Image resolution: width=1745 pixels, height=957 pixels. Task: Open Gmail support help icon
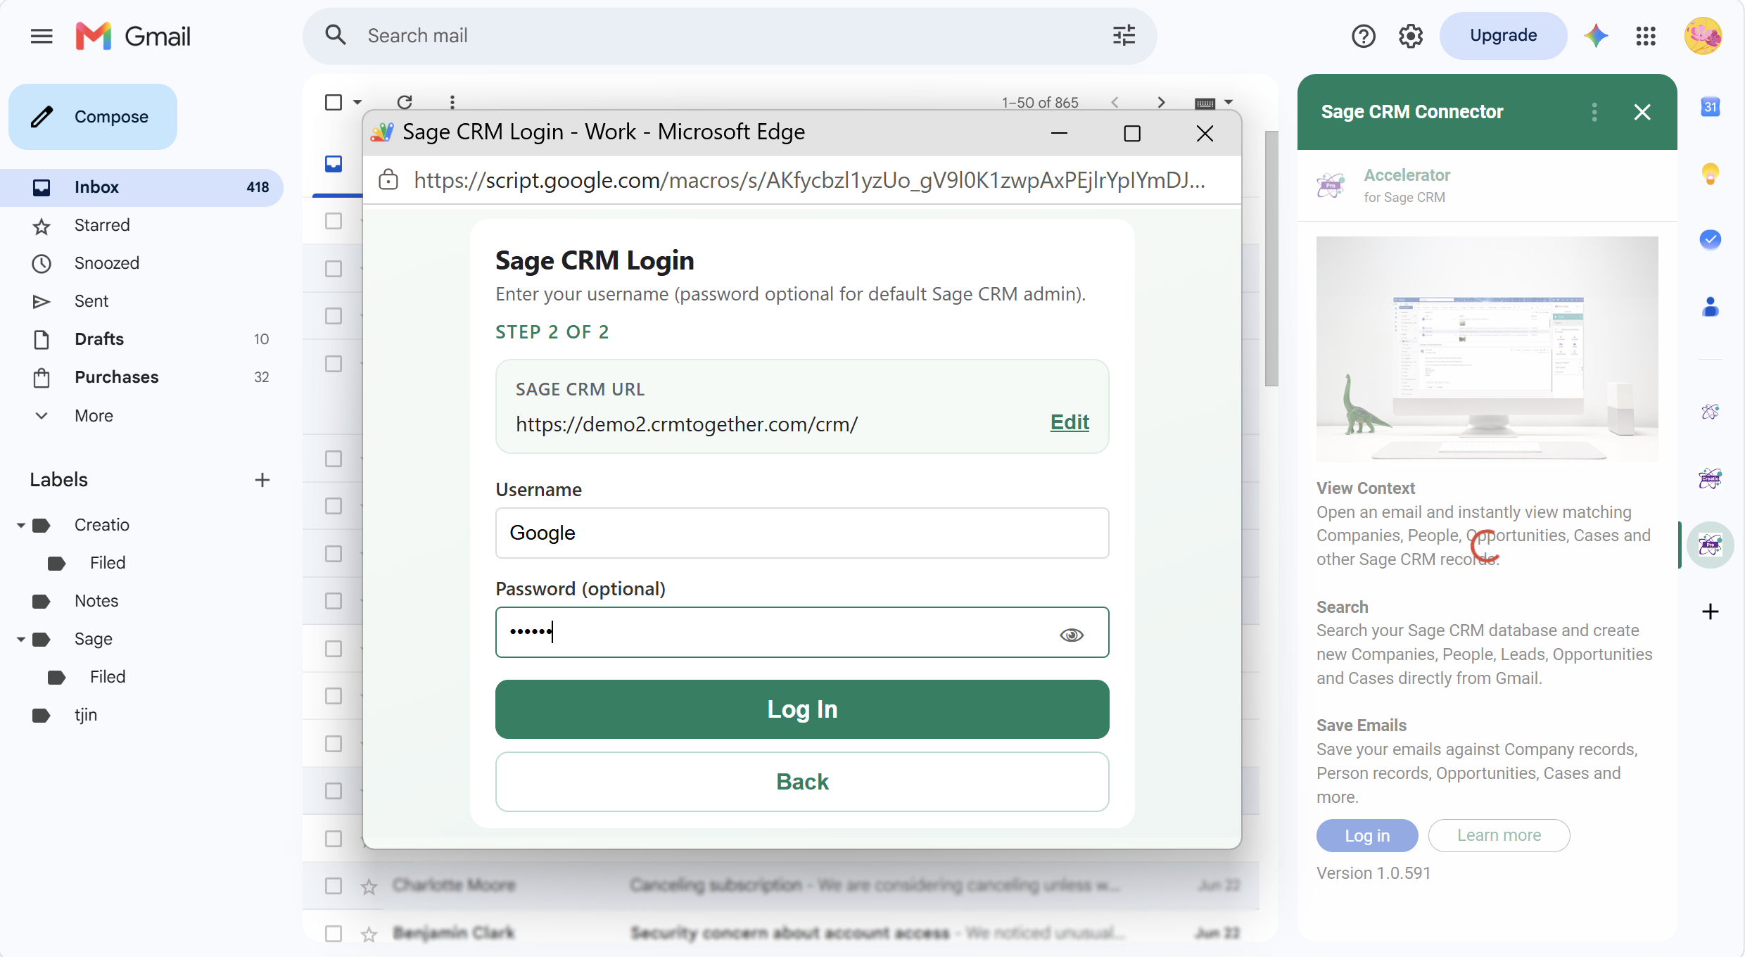[1363, 36]
